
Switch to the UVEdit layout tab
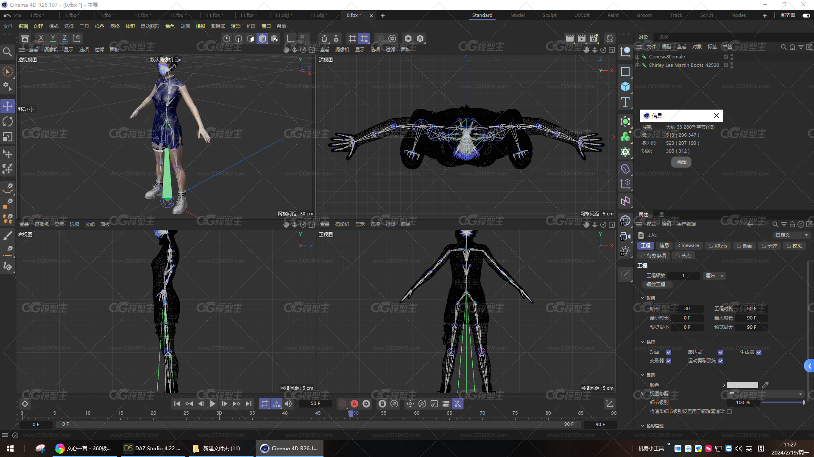(582, 15)
